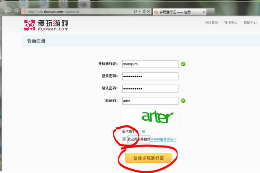Click the 登录密码： field label
Viewport: 260px width, 173px height.
(110, 76)
